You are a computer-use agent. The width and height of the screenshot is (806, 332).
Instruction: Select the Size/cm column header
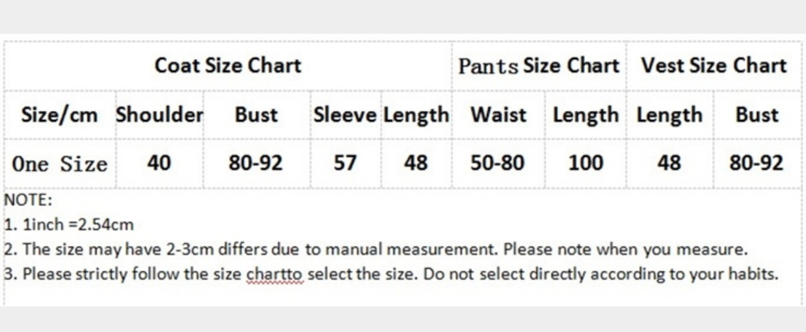click(59, 115)
